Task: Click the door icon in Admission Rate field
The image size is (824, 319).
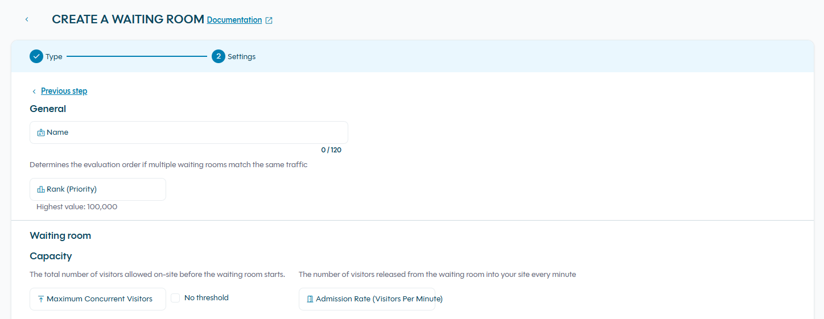Action: tap(310, 299)
